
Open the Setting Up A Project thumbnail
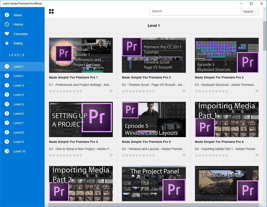81,120
